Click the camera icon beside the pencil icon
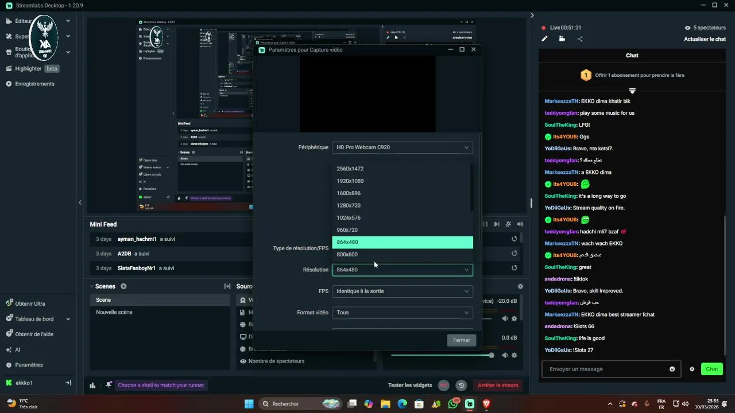735x413 pixels. pos(562,39)
